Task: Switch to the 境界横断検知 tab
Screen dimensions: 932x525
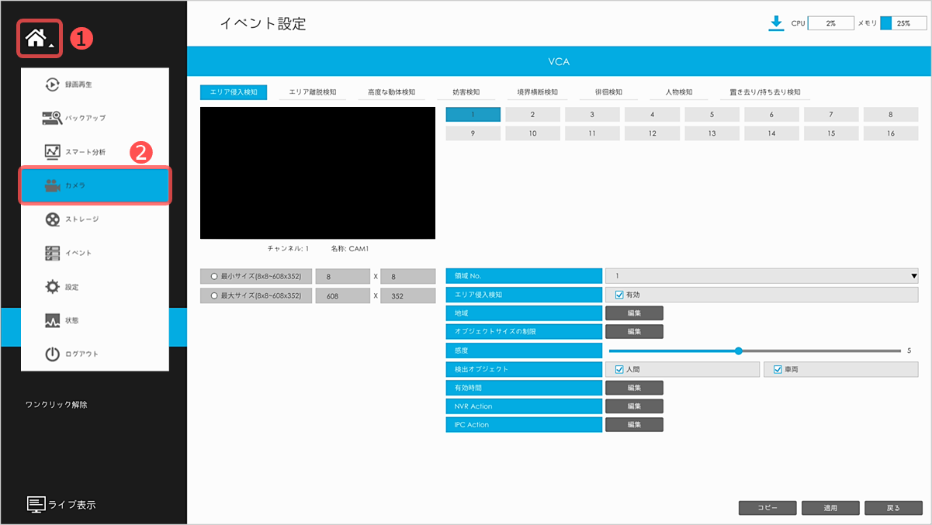Action: pyautogui.click(x=537, y=92)
